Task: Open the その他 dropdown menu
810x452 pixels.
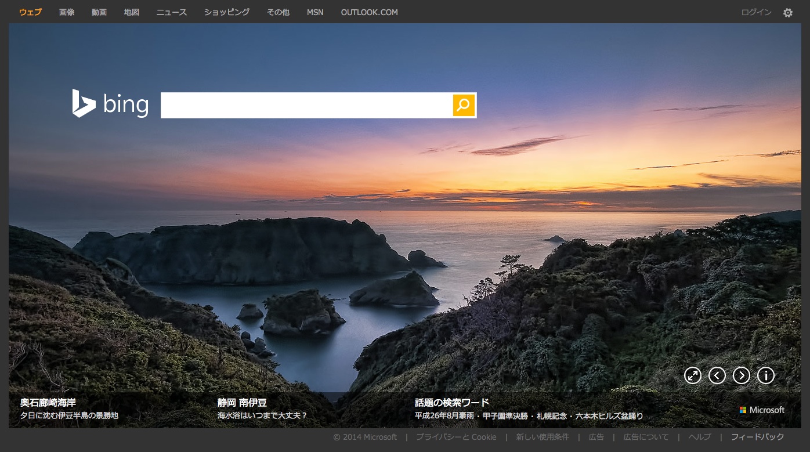Action: [x=278, y=12]
